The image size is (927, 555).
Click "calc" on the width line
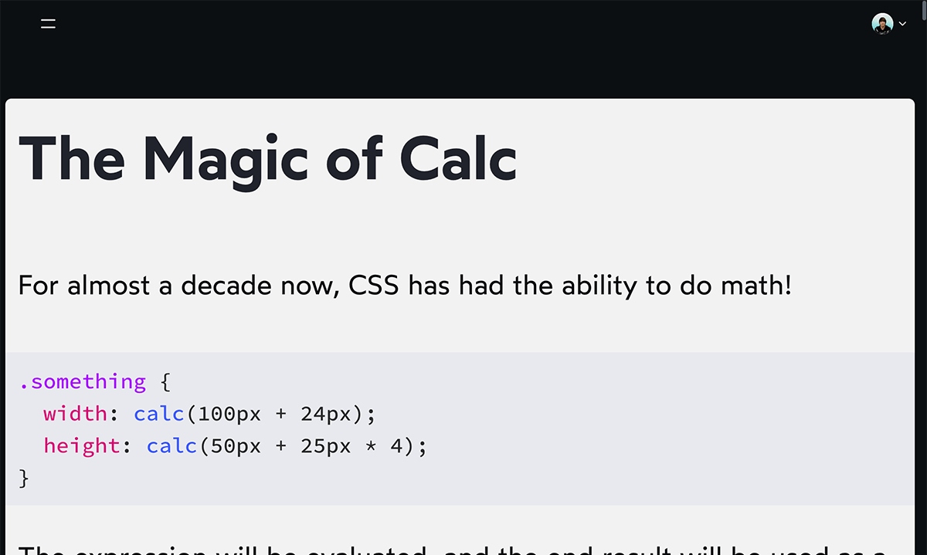(158, 414)
